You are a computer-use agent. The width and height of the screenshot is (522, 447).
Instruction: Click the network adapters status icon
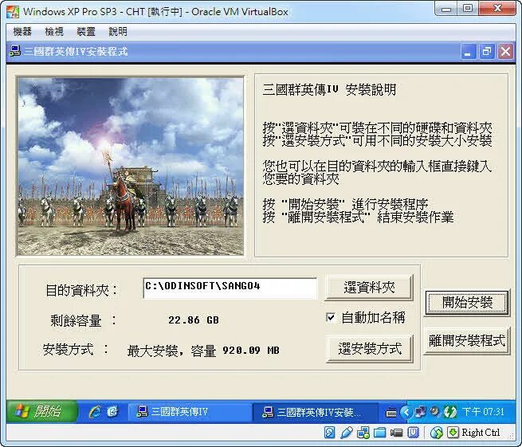pos(363,433)
